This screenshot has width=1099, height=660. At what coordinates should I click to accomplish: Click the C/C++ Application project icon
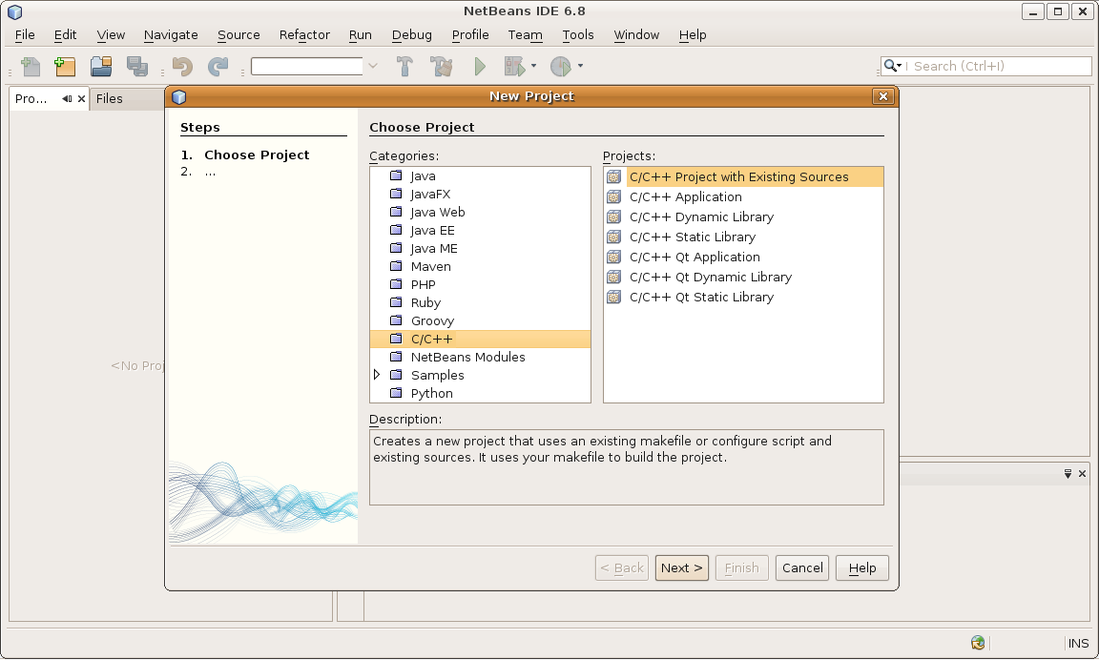click(614, 196)
